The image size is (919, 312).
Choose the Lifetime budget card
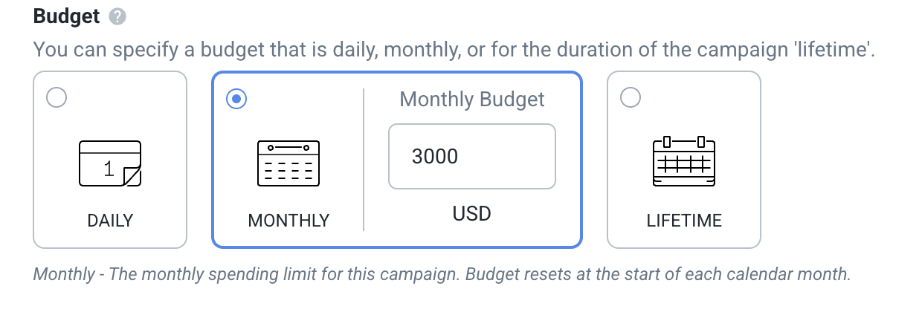pos(684,159)
